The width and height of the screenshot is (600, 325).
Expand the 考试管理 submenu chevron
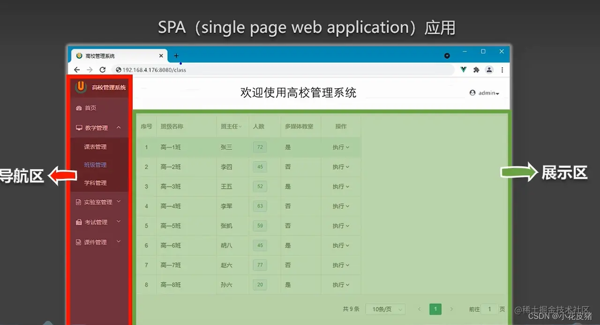point(119,221)
